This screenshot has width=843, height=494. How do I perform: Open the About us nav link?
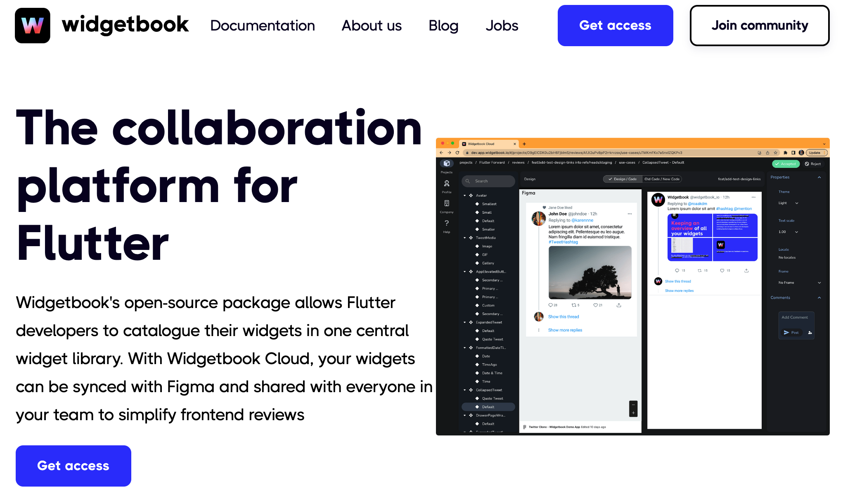[x=372, y=26]
